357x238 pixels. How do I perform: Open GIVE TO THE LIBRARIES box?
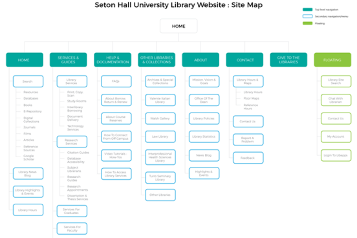click(x=288, y=60)
